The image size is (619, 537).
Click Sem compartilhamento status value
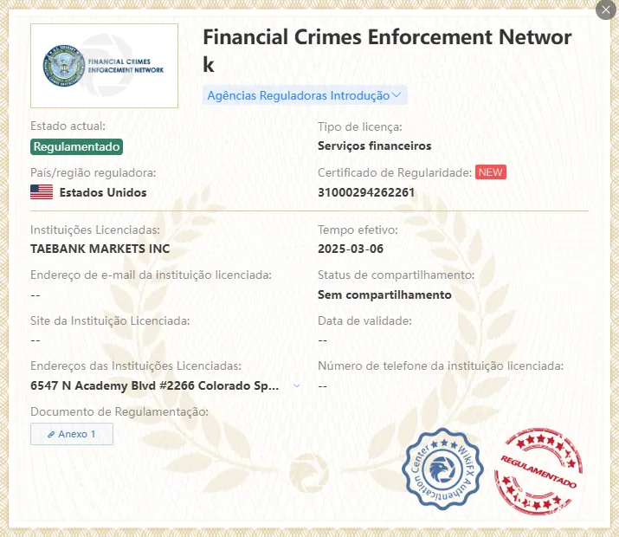click(384, 295)
